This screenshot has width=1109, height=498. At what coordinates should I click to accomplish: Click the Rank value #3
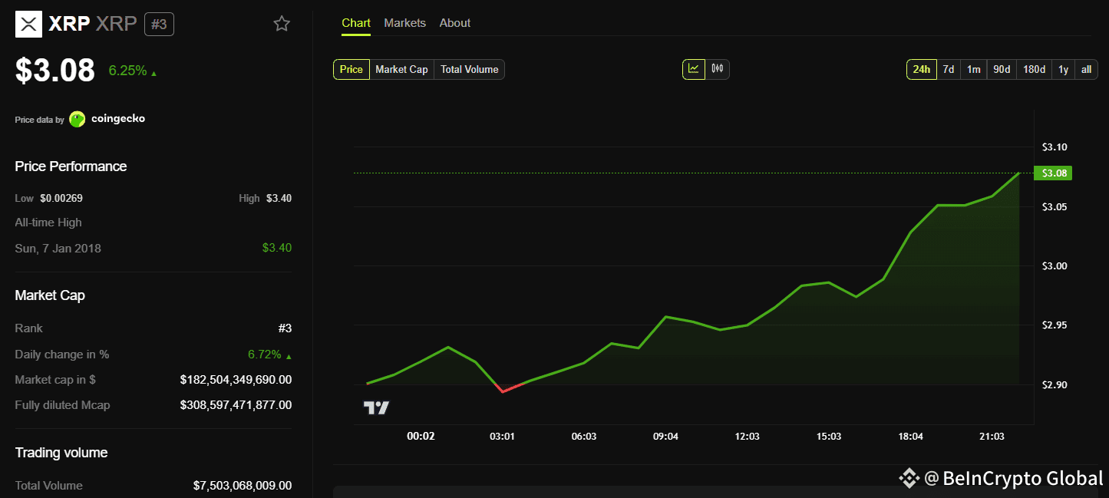285,328
